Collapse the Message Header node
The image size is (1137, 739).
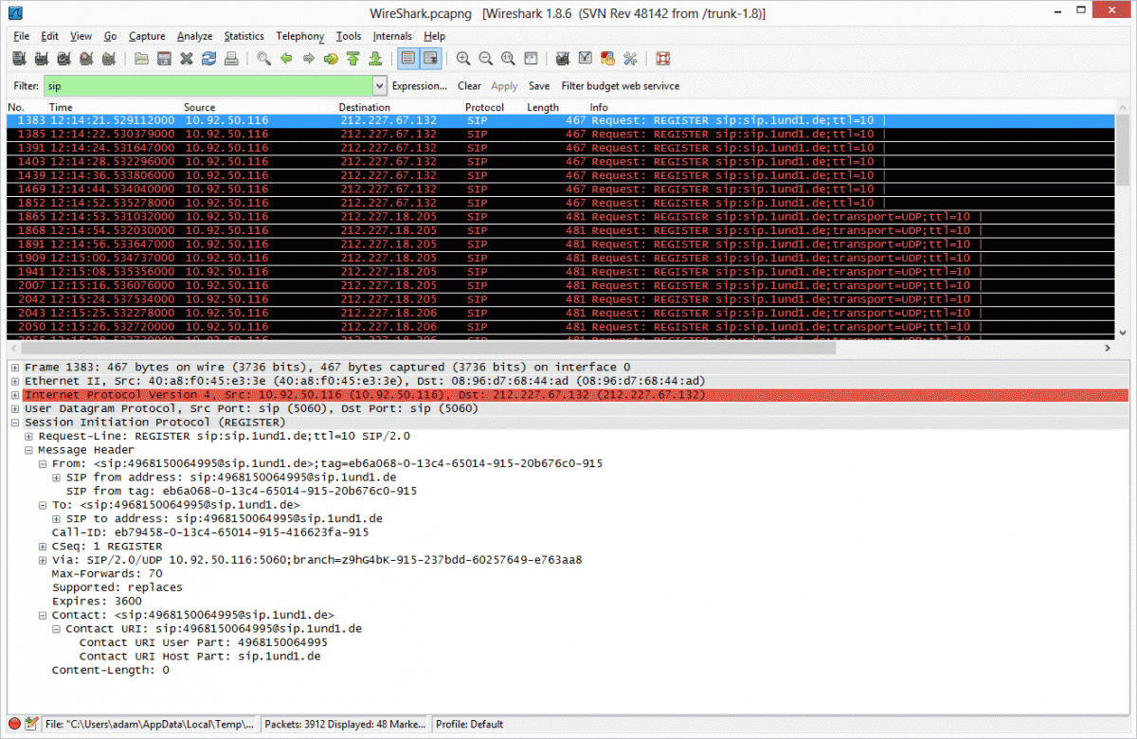pyautogui.click(x=29, y=450)
